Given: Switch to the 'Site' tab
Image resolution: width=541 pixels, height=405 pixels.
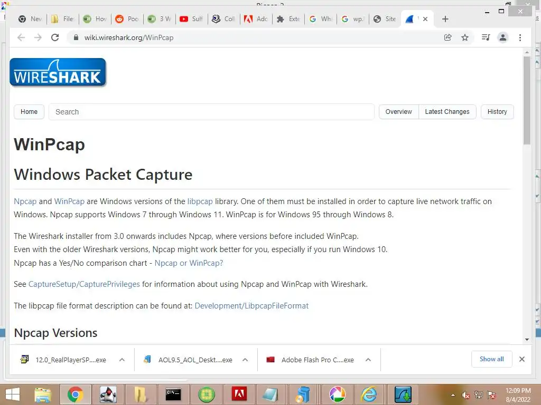Looking at the screenshot, I should tap(385, 19).
